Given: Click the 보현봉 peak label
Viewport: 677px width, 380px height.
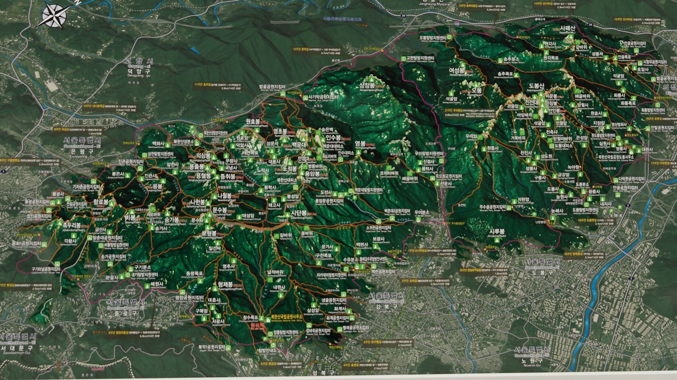Looking at the screenshot, I should point(209,233).
